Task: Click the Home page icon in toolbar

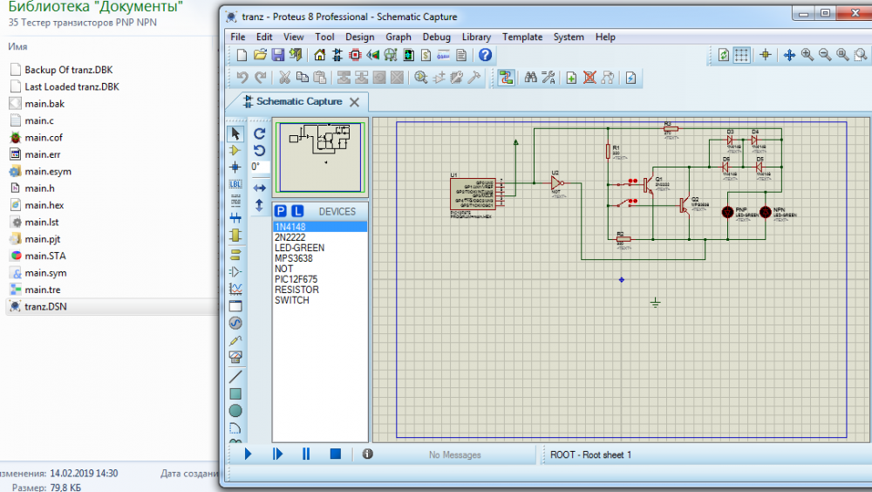Action: coord(319,55)
